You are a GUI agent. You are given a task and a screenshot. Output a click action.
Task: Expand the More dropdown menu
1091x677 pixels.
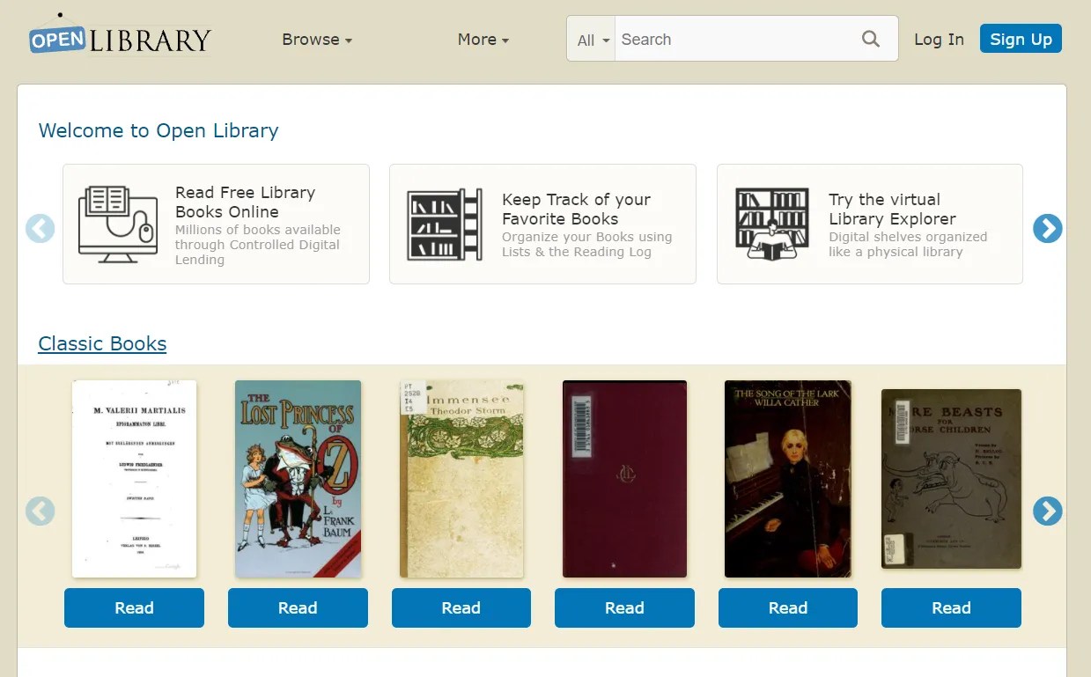pyautogui.click(x=483, y=40)
